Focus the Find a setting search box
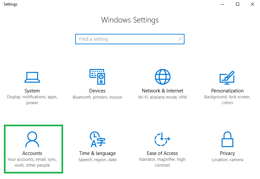Image resolution: width=260 pixels, height=179 pixels. pos(130,39)
